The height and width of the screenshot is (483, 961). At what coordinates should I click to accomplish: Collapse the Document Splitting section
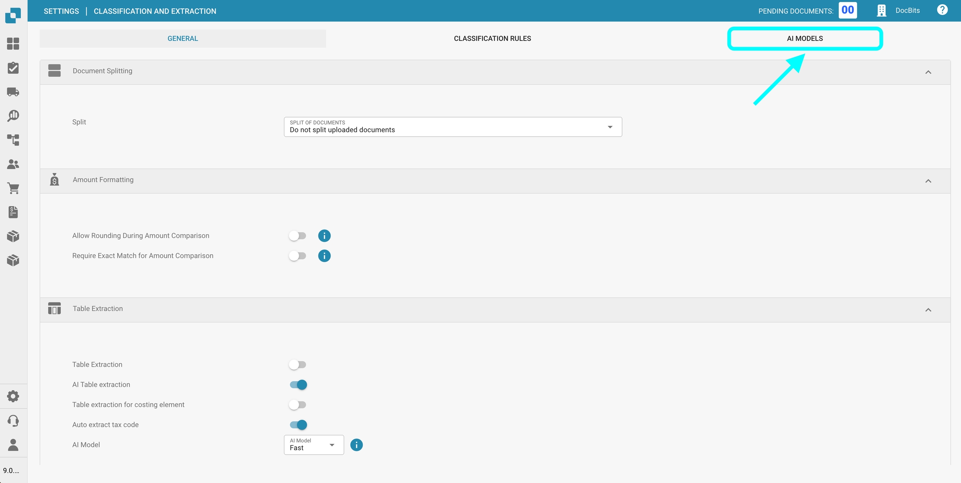pos(928,72)
